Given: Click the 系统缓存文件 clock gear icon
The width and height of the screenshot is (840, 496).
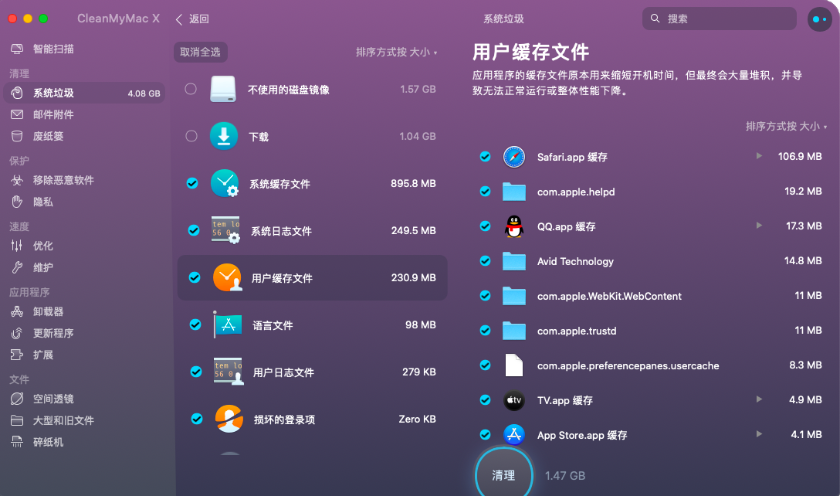Looking at the screenshot, I should (x=225, y=183).
